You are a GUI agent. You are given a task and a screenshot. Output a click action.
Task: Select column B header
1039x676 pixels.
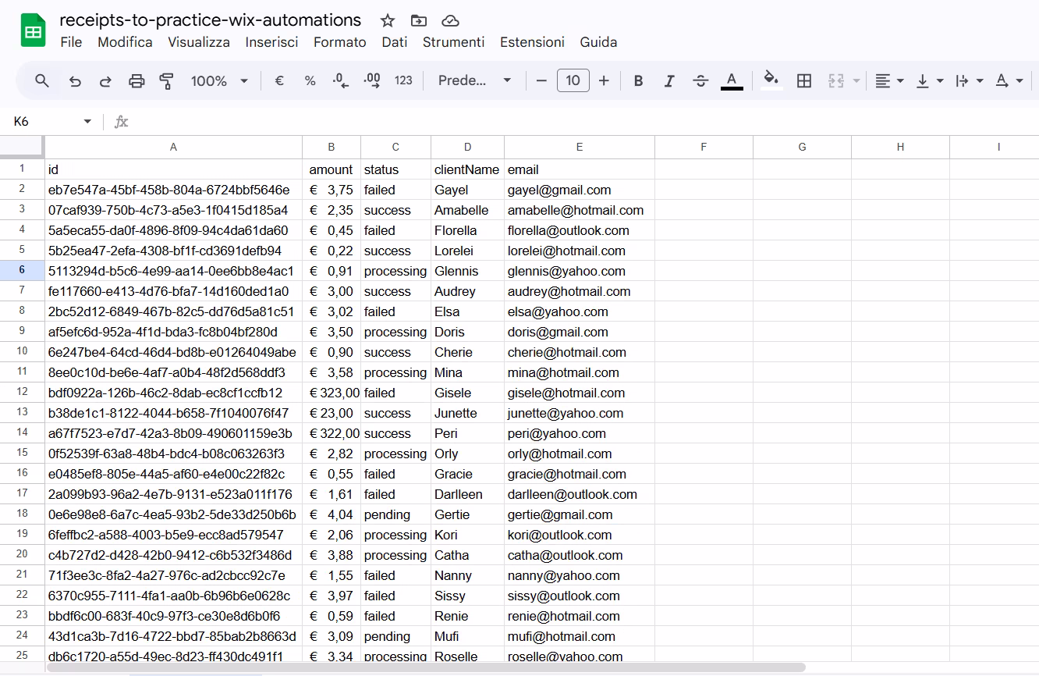click(332, 147)
